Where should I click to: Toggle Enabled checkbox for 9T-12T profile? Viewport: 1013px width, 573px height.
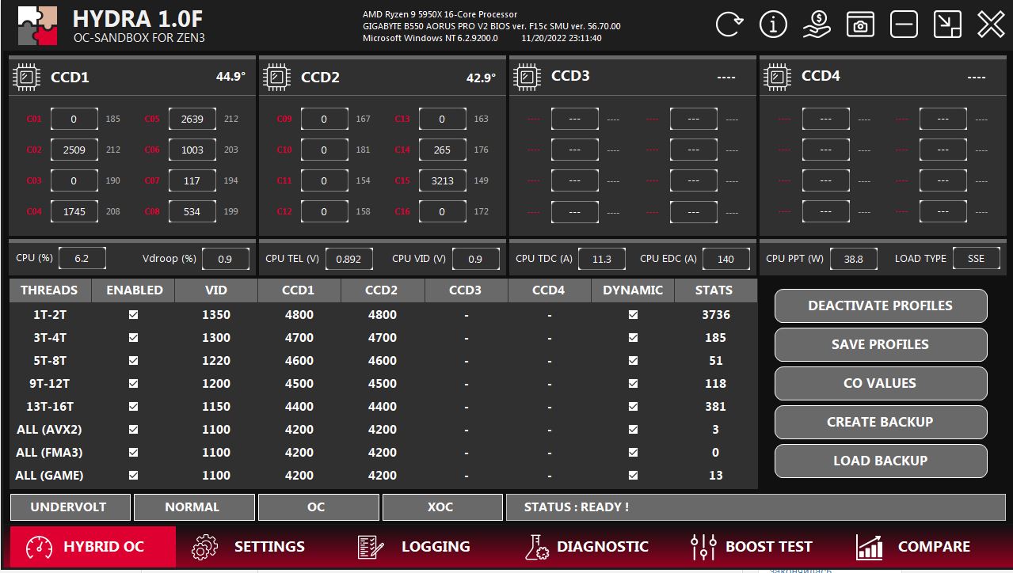coord(133,383)
